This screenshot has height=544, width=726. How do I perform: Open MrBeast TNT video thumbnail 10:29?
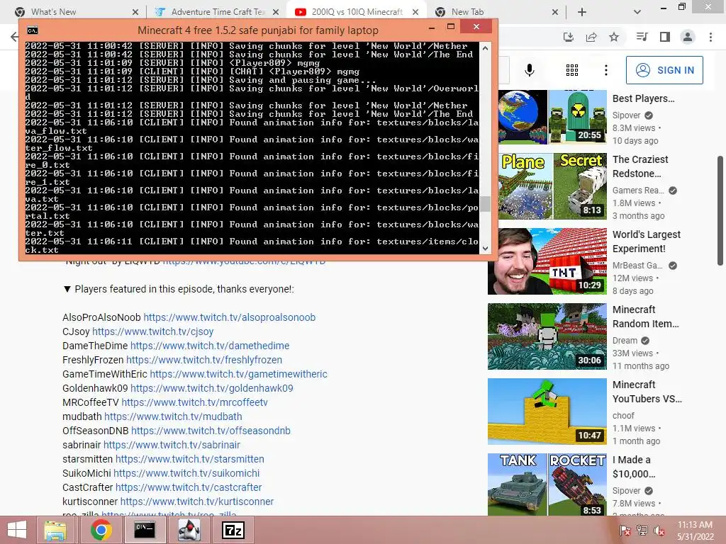tap(547, 261)
